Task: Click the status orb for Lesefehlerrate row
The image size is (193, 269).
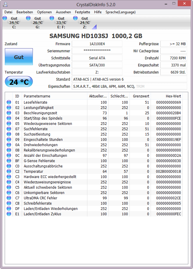Action: [x=9, y=102]
